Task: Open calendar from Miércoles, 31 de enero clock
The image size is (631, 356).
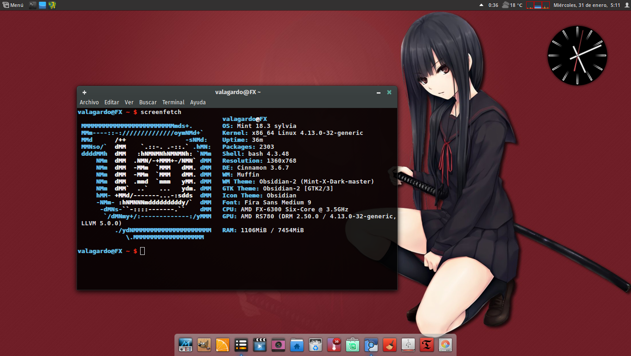Action: point(587,5)
